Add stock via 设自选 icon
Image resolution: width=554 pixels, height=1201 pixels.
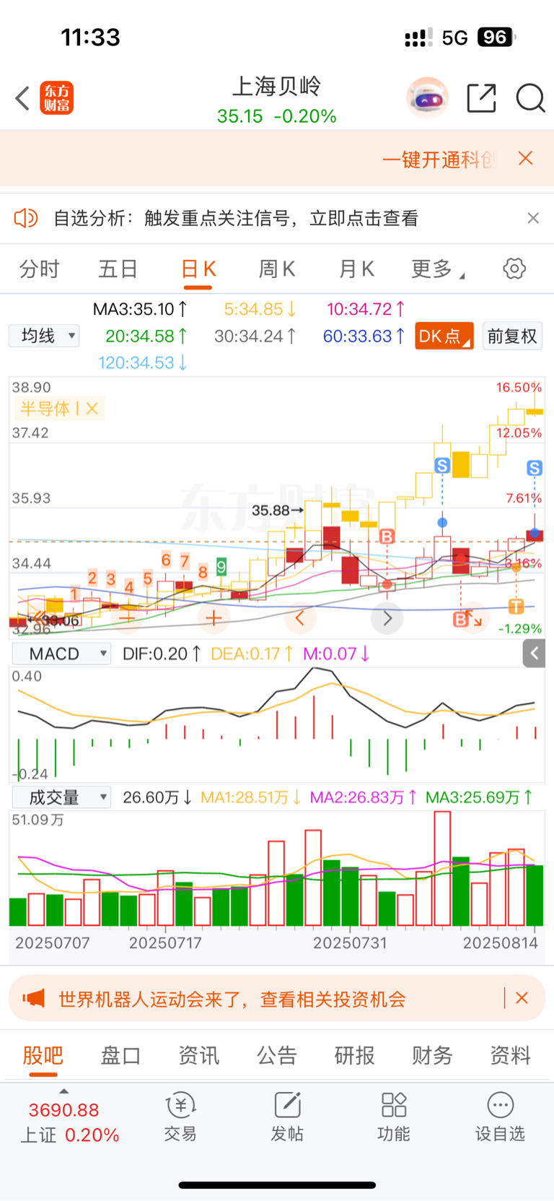click(x=500, y=1117)
